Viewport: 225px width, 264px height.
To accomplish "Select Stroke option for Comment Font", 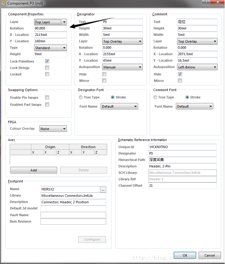I will click(x=187, y=98).
